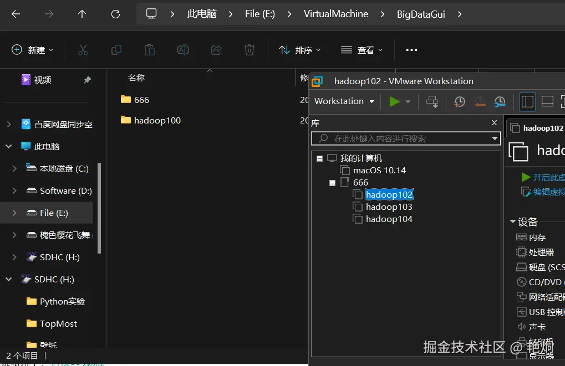This screenshot has width=565, height=366.
Task: Expand 百度网盘同步空 in navigation pane
Action: (9, 125)
